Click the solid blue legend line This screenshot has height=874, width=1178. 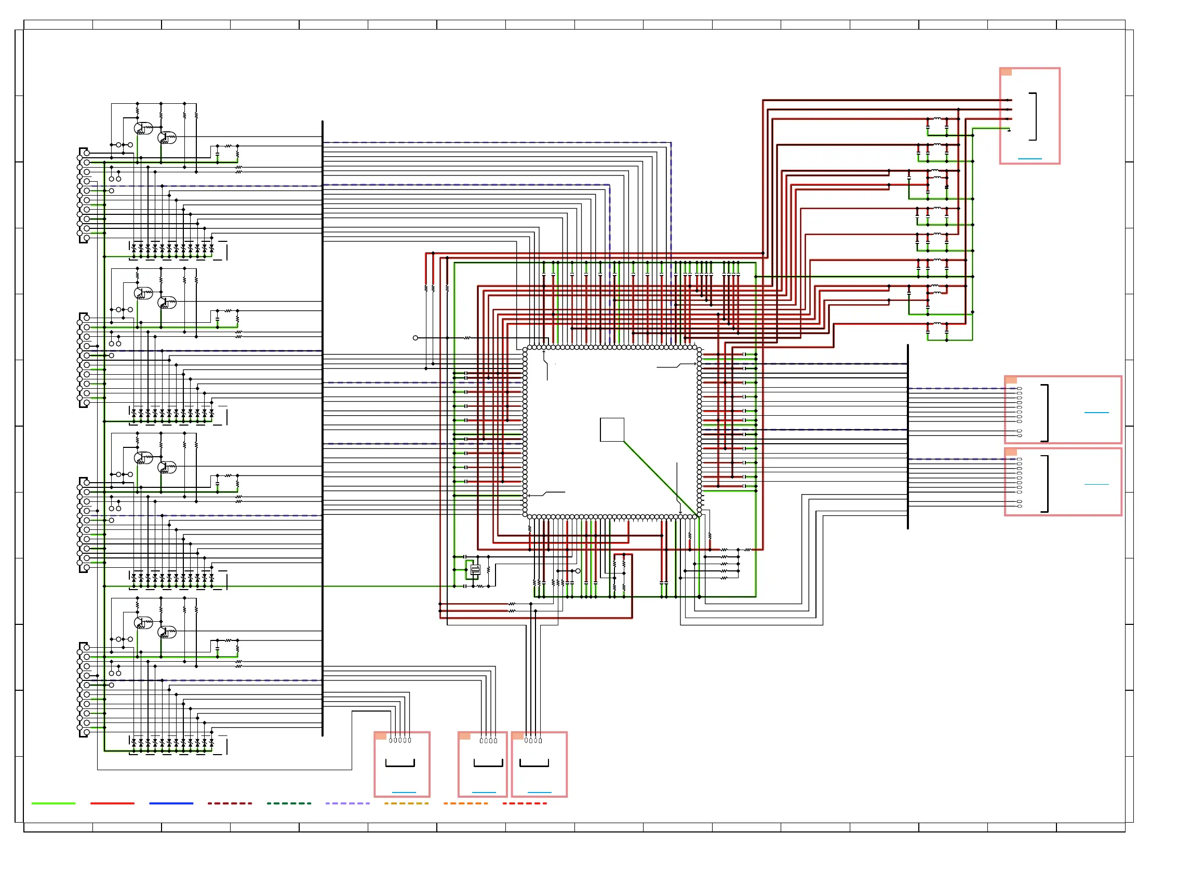[171, 803]
